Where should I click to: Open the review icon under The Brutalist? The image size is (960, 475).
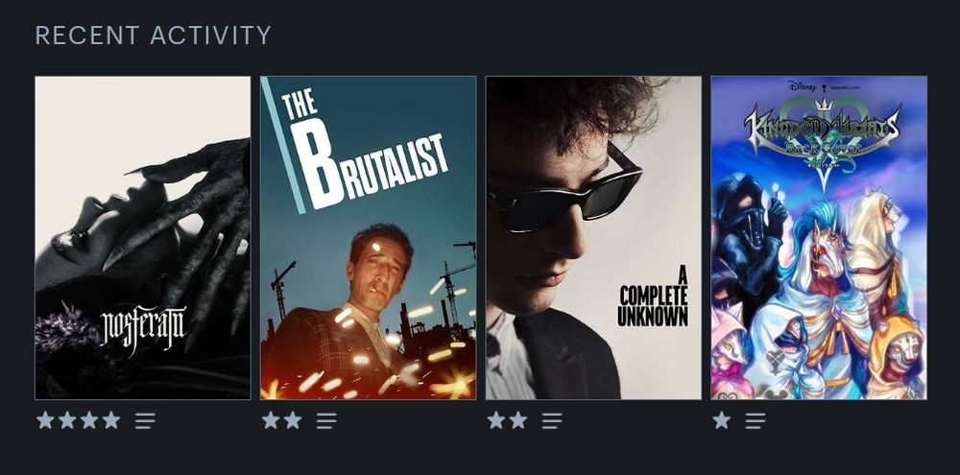(326, 420)
